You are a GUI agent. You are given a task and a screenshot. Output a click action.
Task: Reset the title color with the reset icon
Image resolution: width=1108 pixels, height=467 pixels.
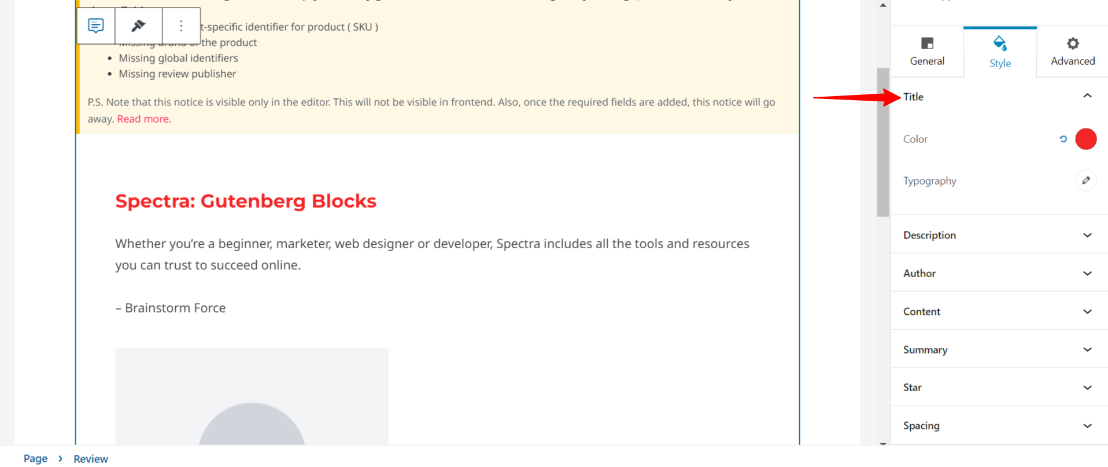[x=1063, y=139]
